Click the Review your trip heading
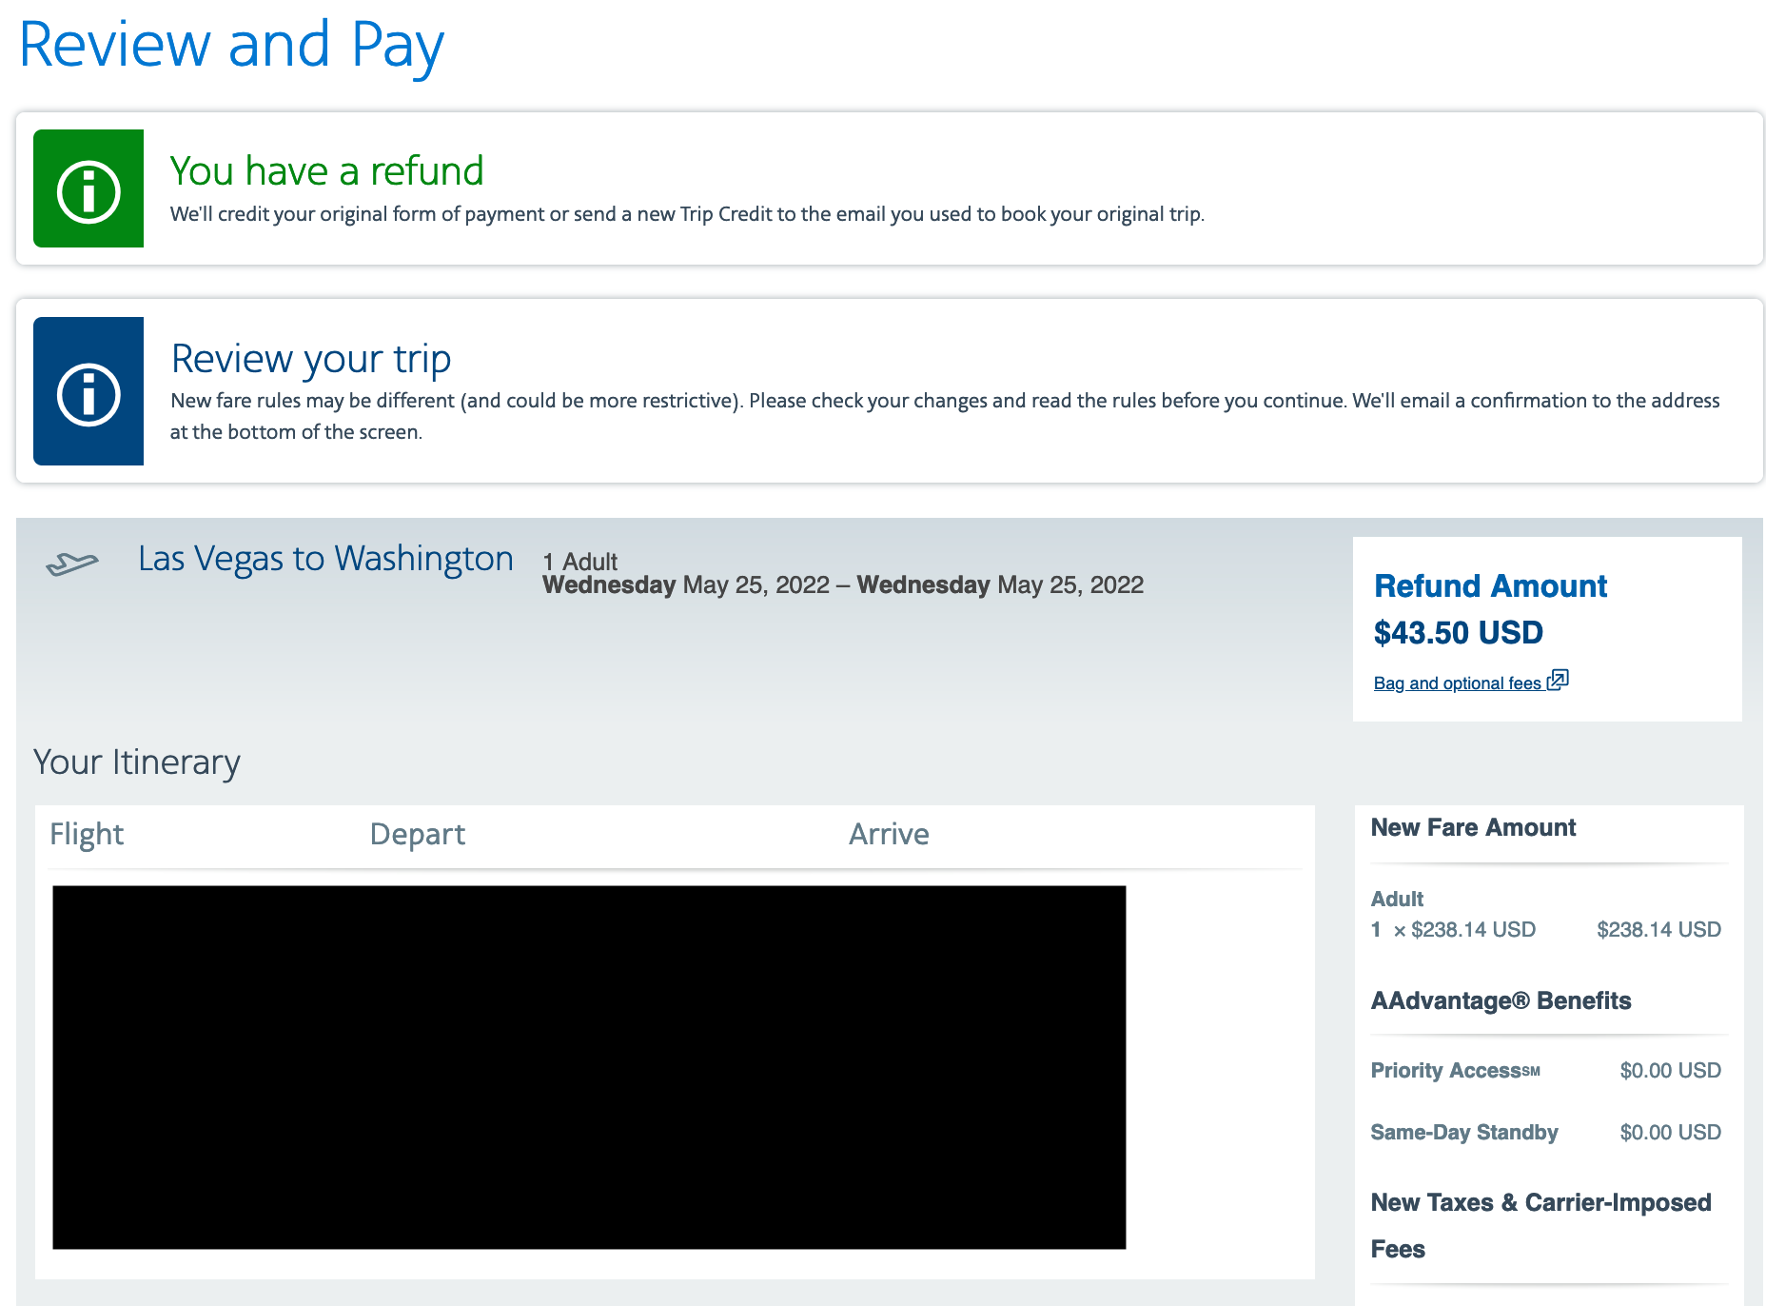 pyautogui.click(x=310, y=359)
